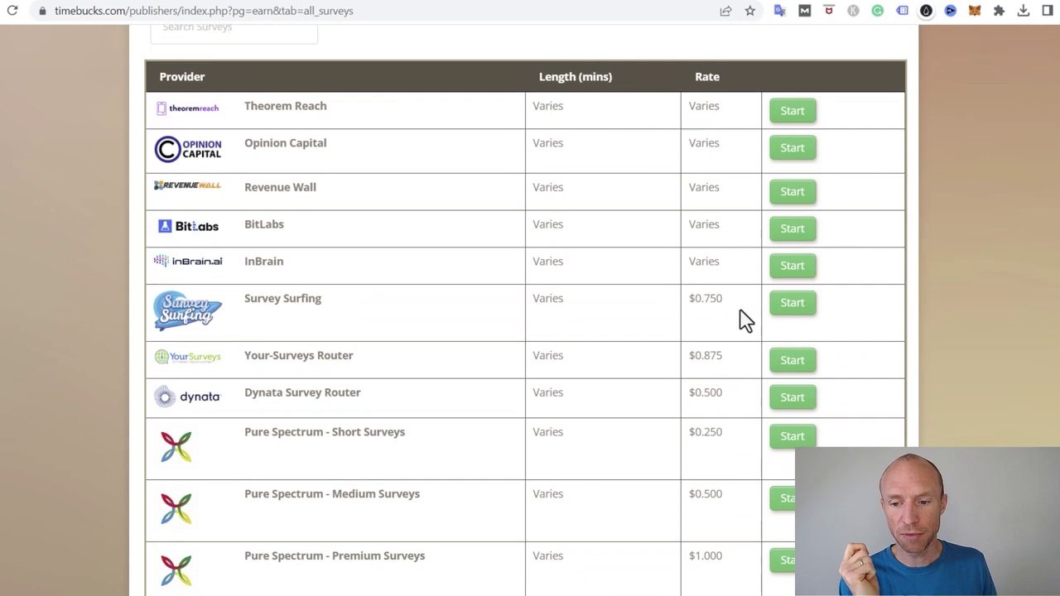Select the Dynata Survey Router name

point(302,392)
